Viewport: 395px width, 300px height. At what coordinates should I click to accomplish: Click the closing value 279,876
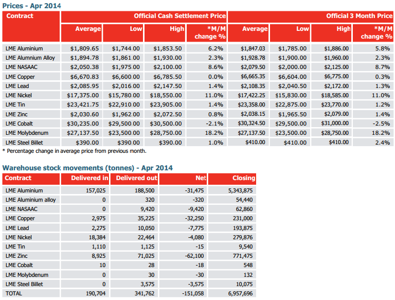tap(243, 237)
